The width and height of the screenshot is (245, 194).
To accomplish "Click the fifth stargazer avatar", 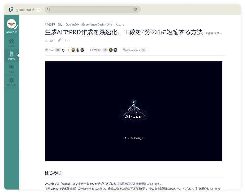I will [82, 50].
